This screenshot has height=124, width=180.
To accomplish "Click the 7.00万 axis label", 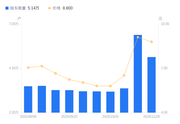I will click(14, 24).
